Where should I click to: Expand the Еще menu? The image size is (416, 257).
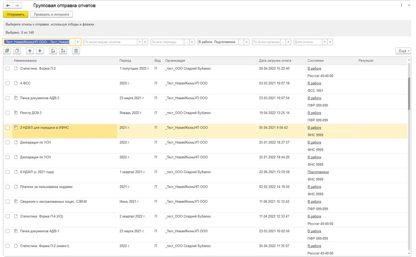[x=403, y=51]
